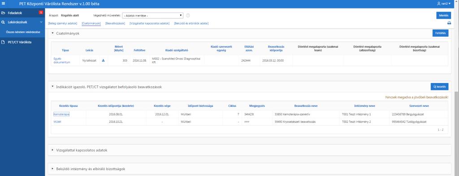Click the PET/CT Várólista document icon
Screen dimensions: 459x176
(x=3, y=42)
